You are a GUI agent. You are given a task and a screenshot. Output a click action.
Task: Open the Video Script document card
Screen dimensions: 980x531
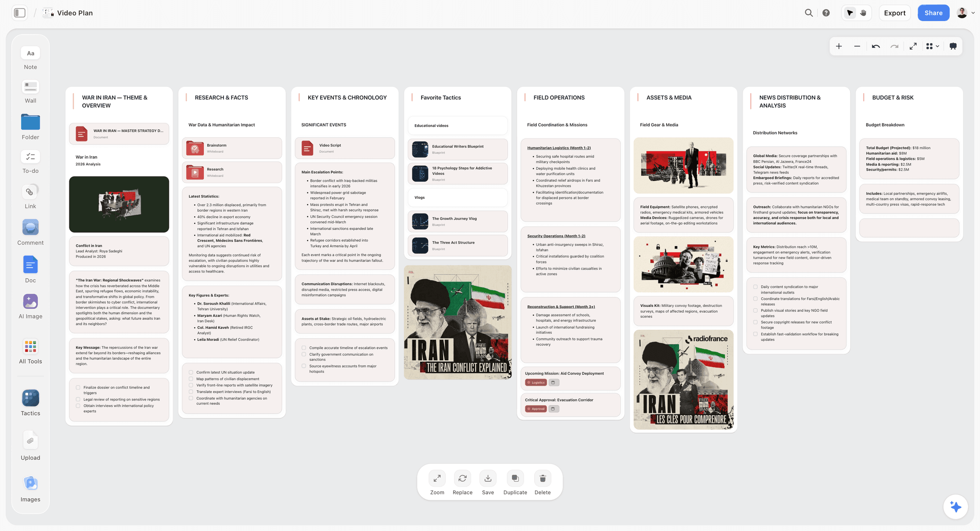(345, 148)
